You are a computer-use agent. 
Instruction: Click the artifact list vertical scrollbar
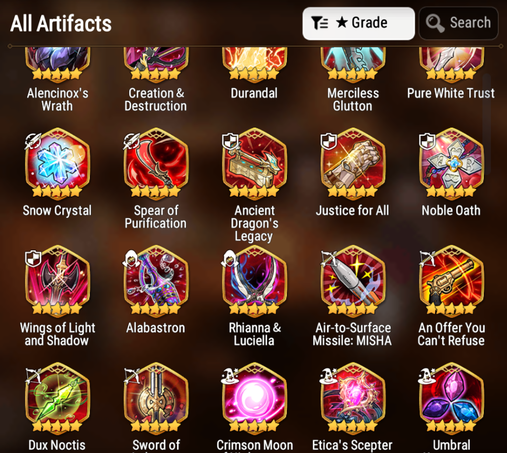click(487, 124)
